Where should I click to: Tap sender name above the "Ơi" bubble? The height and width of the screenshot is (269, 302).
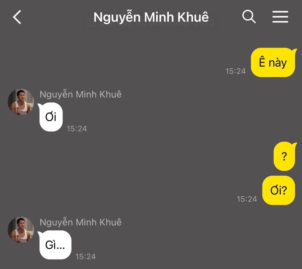(x=81, y=94)
